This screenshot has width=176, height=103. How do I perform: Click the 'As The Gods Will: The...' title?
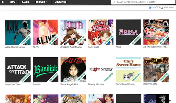click(x=156, y=47)
